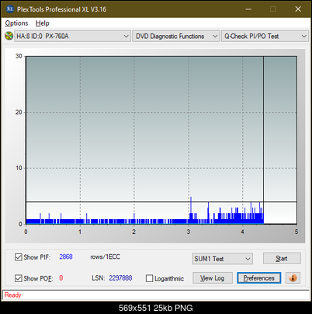Click the Start button

[282, 258]
